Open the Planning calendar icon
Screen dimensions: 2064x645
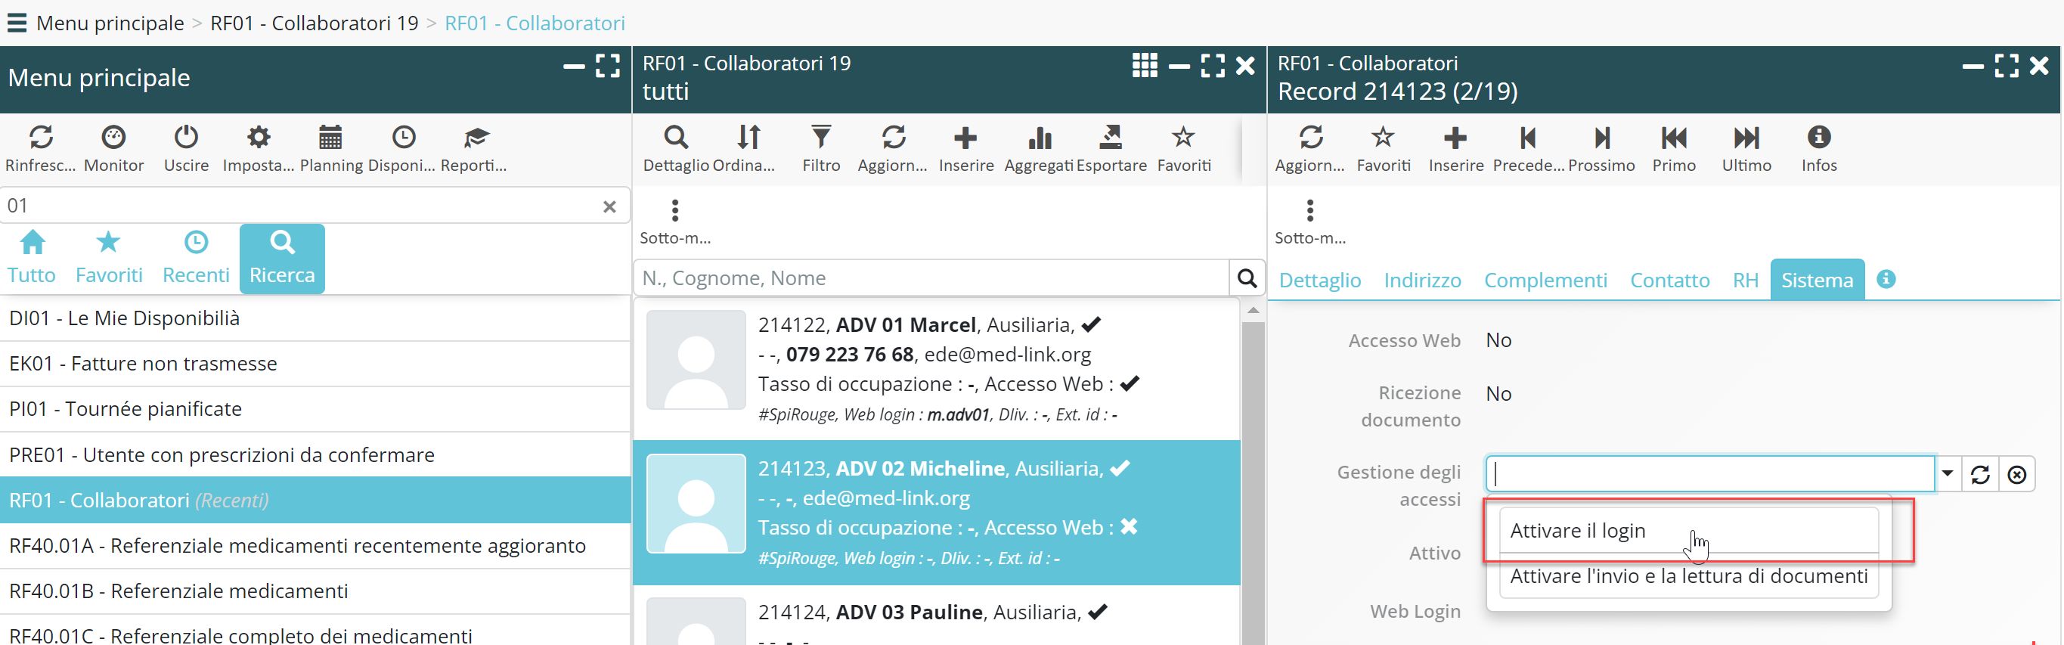pyautogui.click(x=330, y=138)
